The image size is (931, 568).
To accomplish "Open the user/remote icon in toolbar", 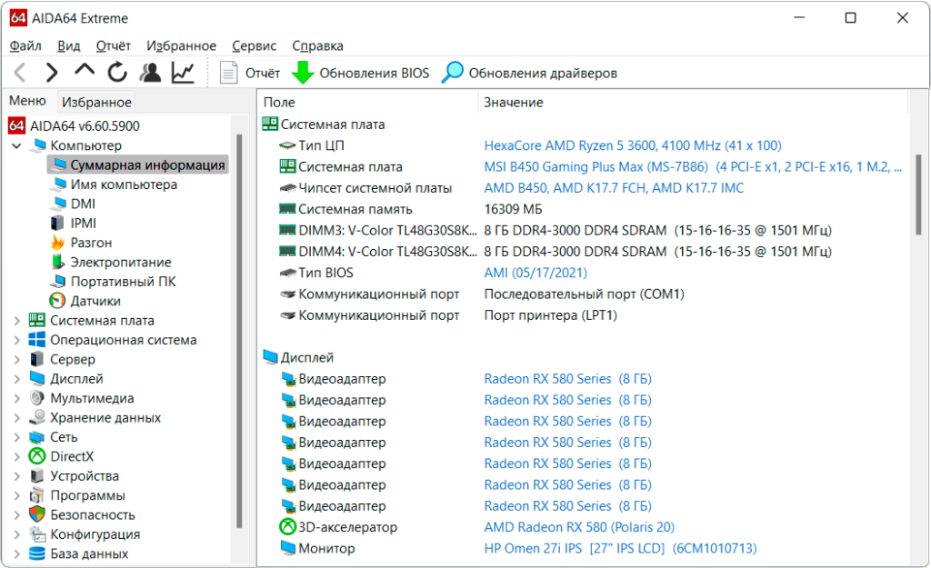I will tap(150, 73).
